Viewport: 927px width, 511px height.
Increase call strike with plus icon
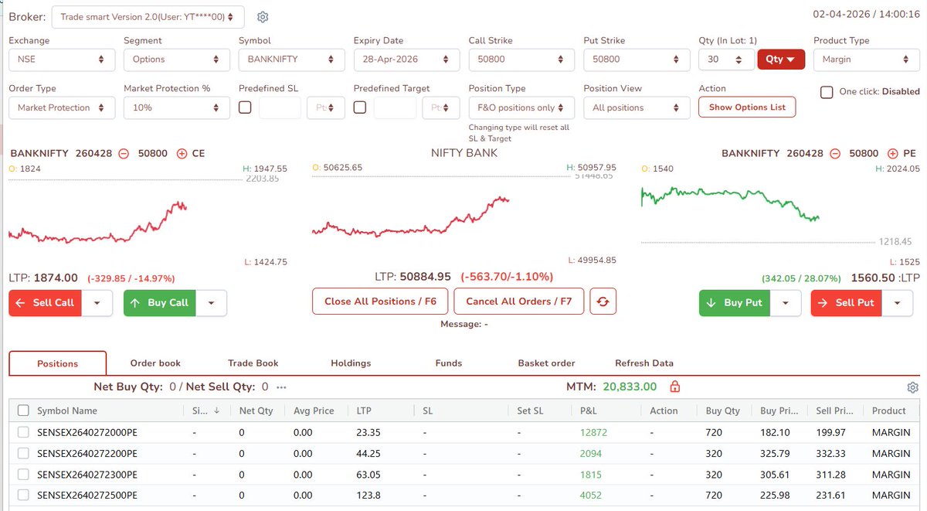point(182,153)
